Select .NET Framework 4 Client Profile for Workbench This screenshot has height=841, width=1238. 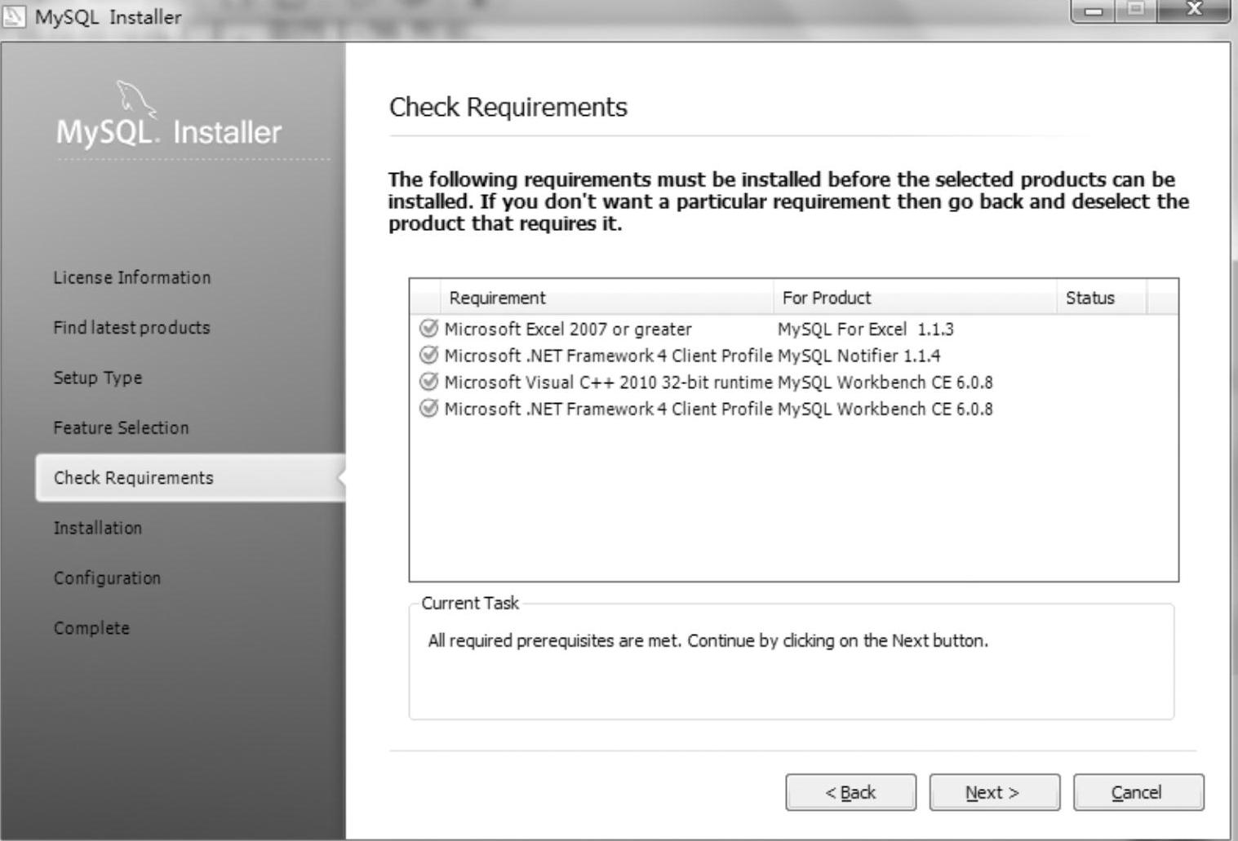[608, 409]
